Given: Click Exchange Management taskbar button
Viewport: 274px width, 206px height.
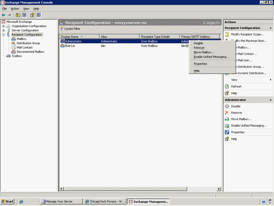Looking at the screenshot, I should [149, 201].
